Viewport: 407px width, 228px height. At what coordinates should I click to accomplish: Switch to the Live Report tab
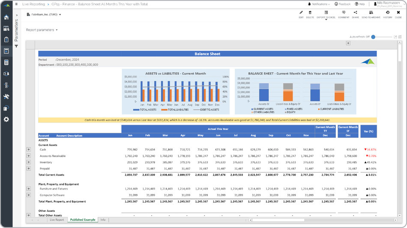coord(57,220)
